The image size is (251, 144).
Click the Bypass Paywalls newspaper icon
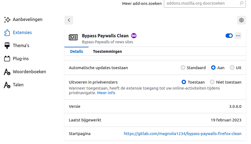(x=73, y=37)
